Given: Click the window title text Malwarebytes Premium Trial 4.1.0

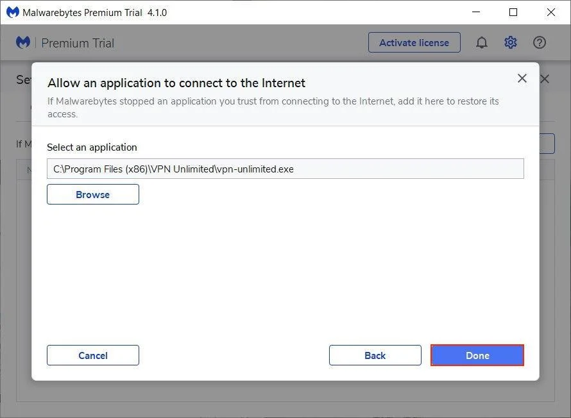Looking at the screenshot, I should (x=94, y=12).
